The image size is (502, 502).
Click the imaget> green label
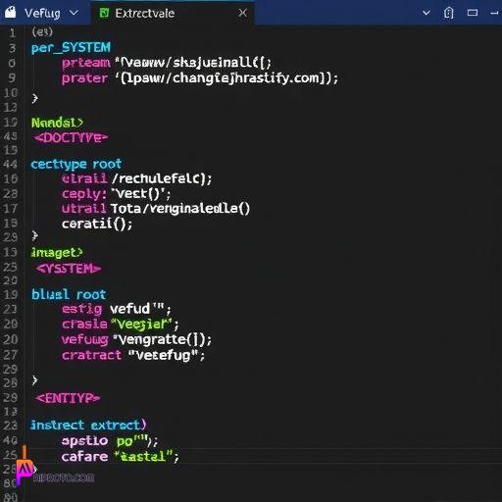click(x=57, y=252)
